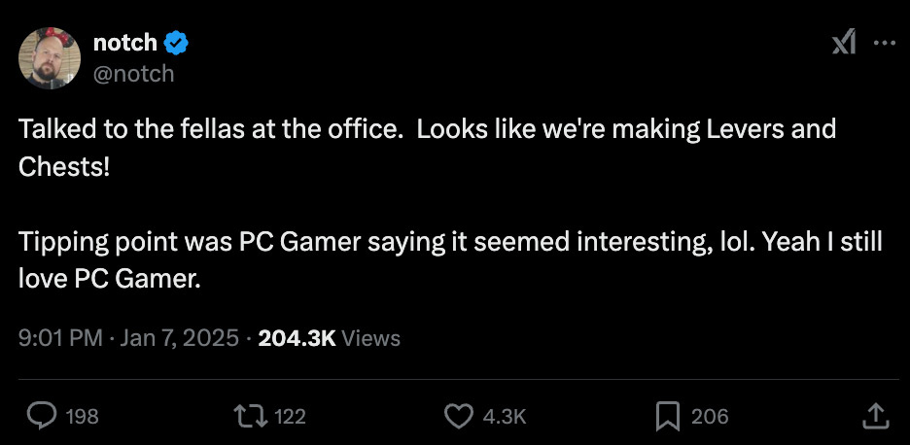Open the three-dot More options menu
Screen dimensions: 910x445
(x=885, y=43)
